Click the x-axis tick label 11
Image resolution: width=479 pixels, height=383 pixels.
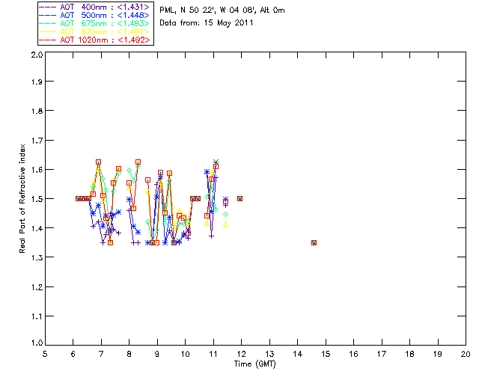[x=213, y=354]
